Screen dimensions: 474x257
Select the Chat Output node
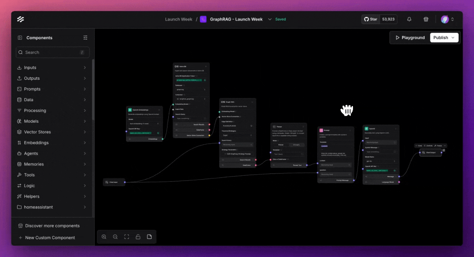(x=431, y=152)
